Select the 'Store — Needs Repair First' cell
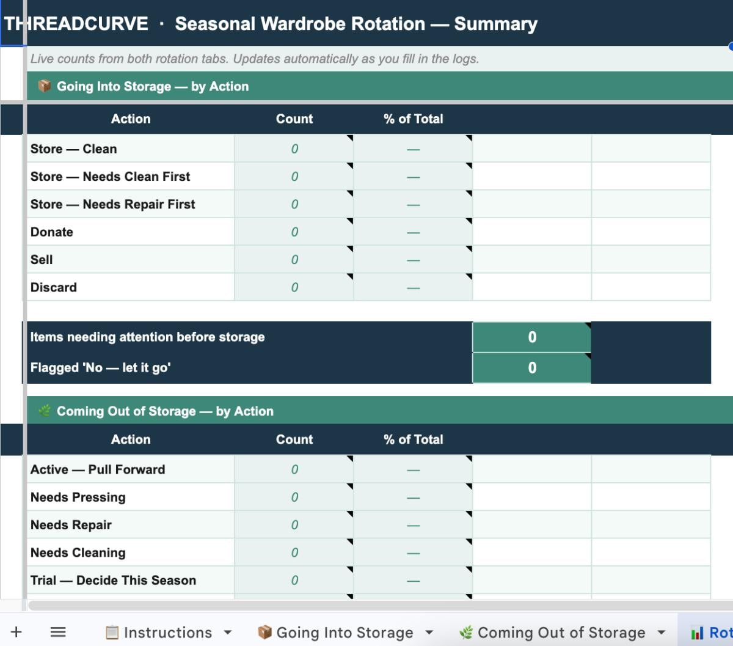Image resolution: width=733 pixels, height=646 pixels. point(130,204)
